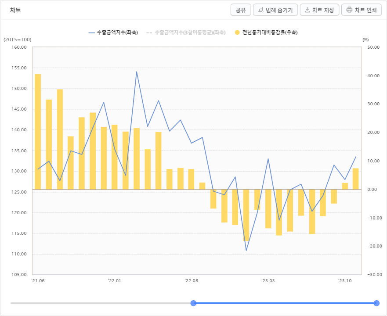The image size is (387, 316).
Task: Click the right handle of the range slider
Action: pyautogui.click(x=376, y=303)
